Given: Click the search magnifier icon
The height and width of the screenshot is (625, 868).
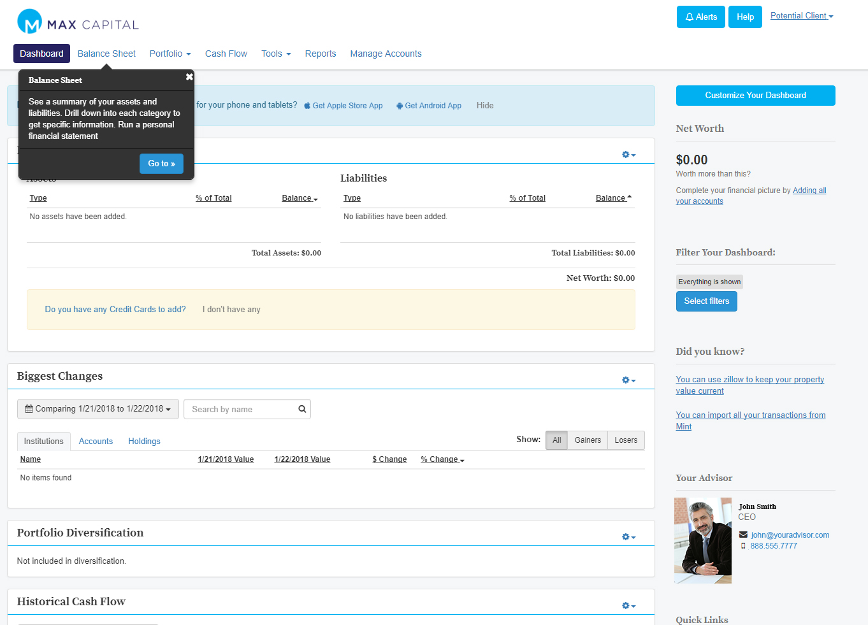Looking at the screenshot, I should (302, 409).
